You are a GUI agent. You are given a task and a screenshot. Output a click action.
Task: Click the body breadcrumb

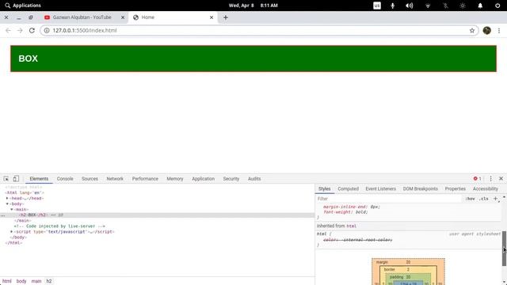[x=21, y=281]
